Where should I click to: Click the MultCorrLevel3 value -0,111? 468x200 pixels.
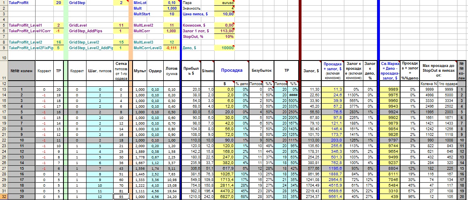171,48
